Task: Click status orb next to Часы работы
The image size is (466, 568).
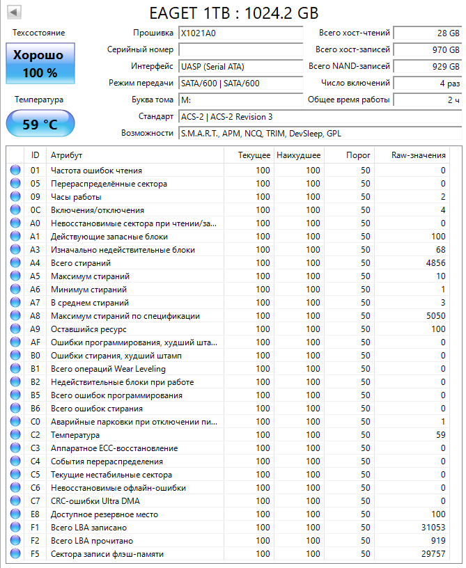Action: (15, 197)
